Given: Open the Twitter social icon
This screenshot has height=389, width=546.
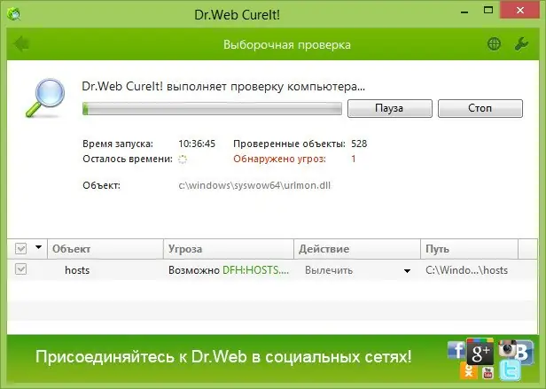Looking at the screenshot, I should tap(511, 370).
